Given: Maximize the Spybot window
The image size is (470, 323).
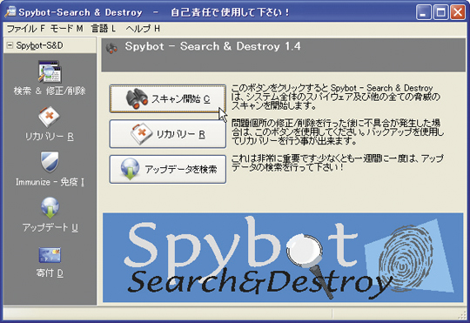Looking at the screenshot, I should (x=441, y=12).
